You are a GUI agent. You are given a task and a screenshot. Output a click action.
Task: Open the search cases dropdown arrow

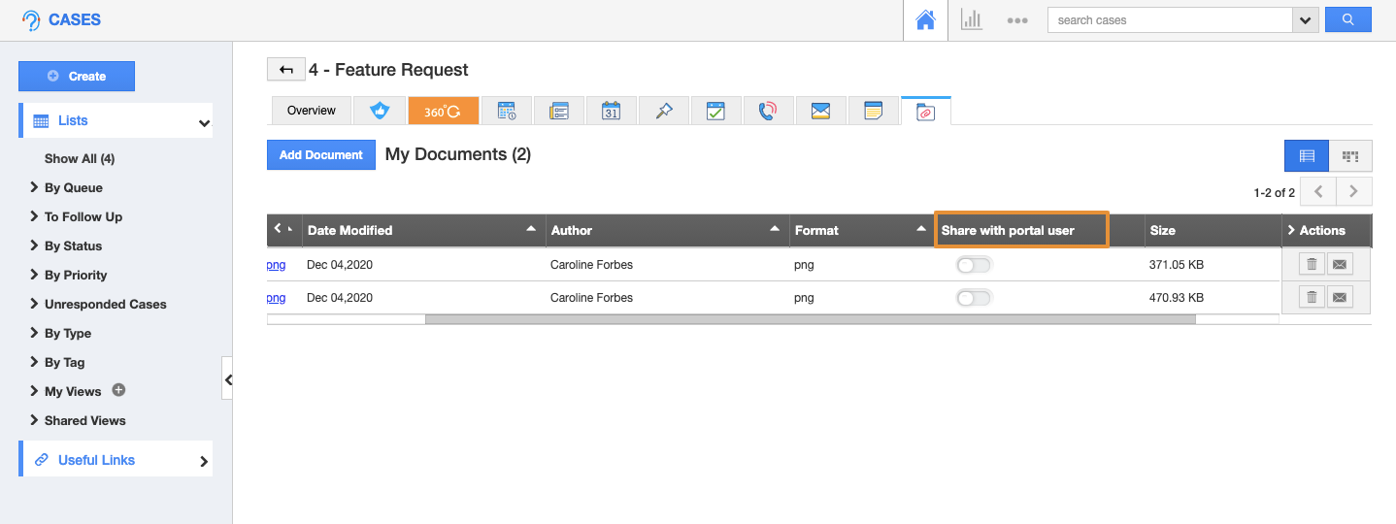point(1306,19)
